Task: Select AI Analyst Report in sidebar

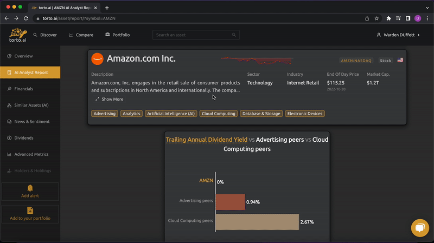Action: (x=30, y=73)
